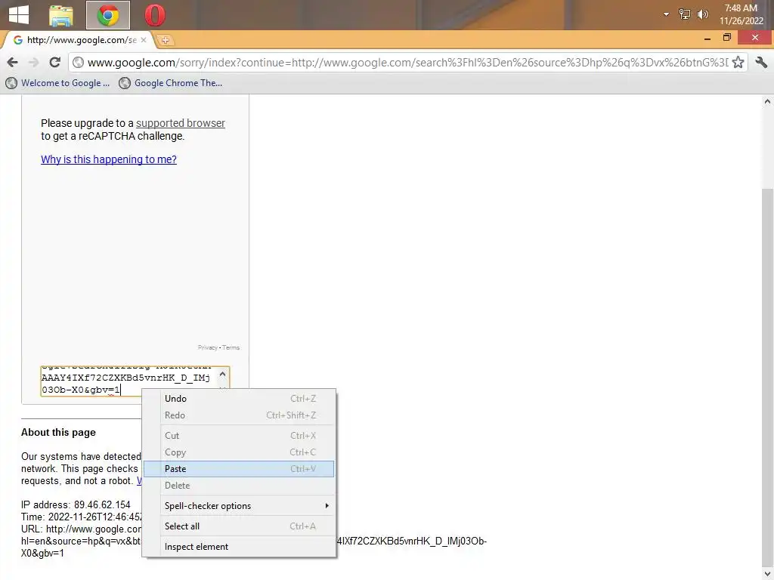The width and height of the screenshot is (774, 580).
Task: Choose Redo in the context menu
Action: pos(239,415)
